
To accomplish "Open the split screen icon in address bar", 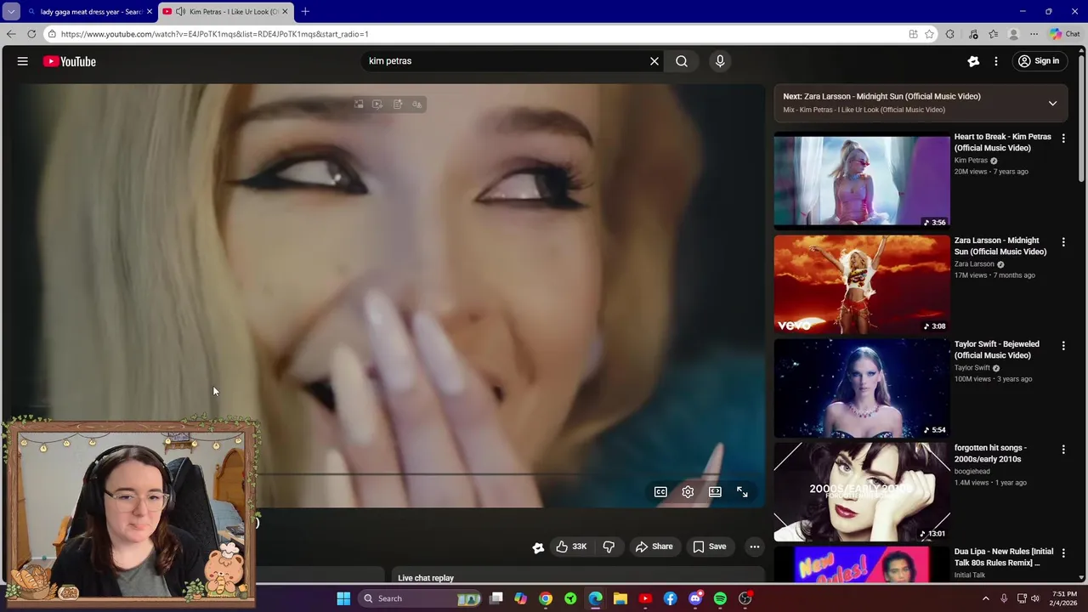I will tap(913, 34).
